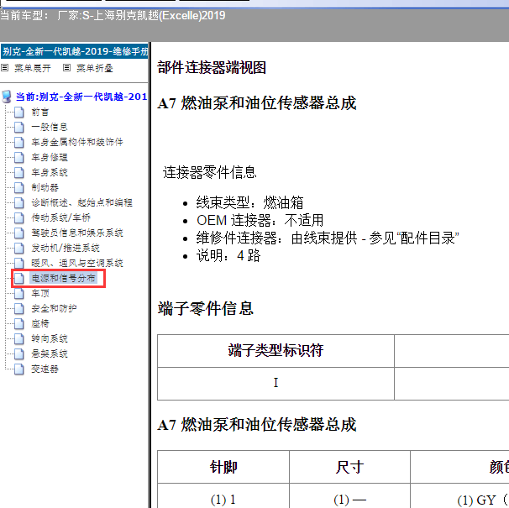
Task: Click the page icon next to 驾驶员信息和娱乐系统
Action: [x=19, y=233]
